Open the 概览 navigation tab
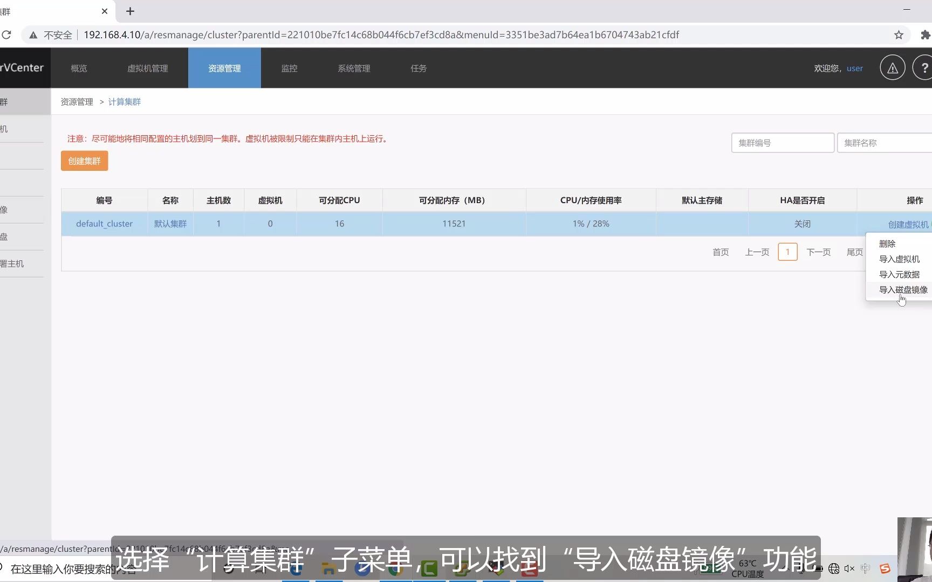932x582 pixels. 79,68
